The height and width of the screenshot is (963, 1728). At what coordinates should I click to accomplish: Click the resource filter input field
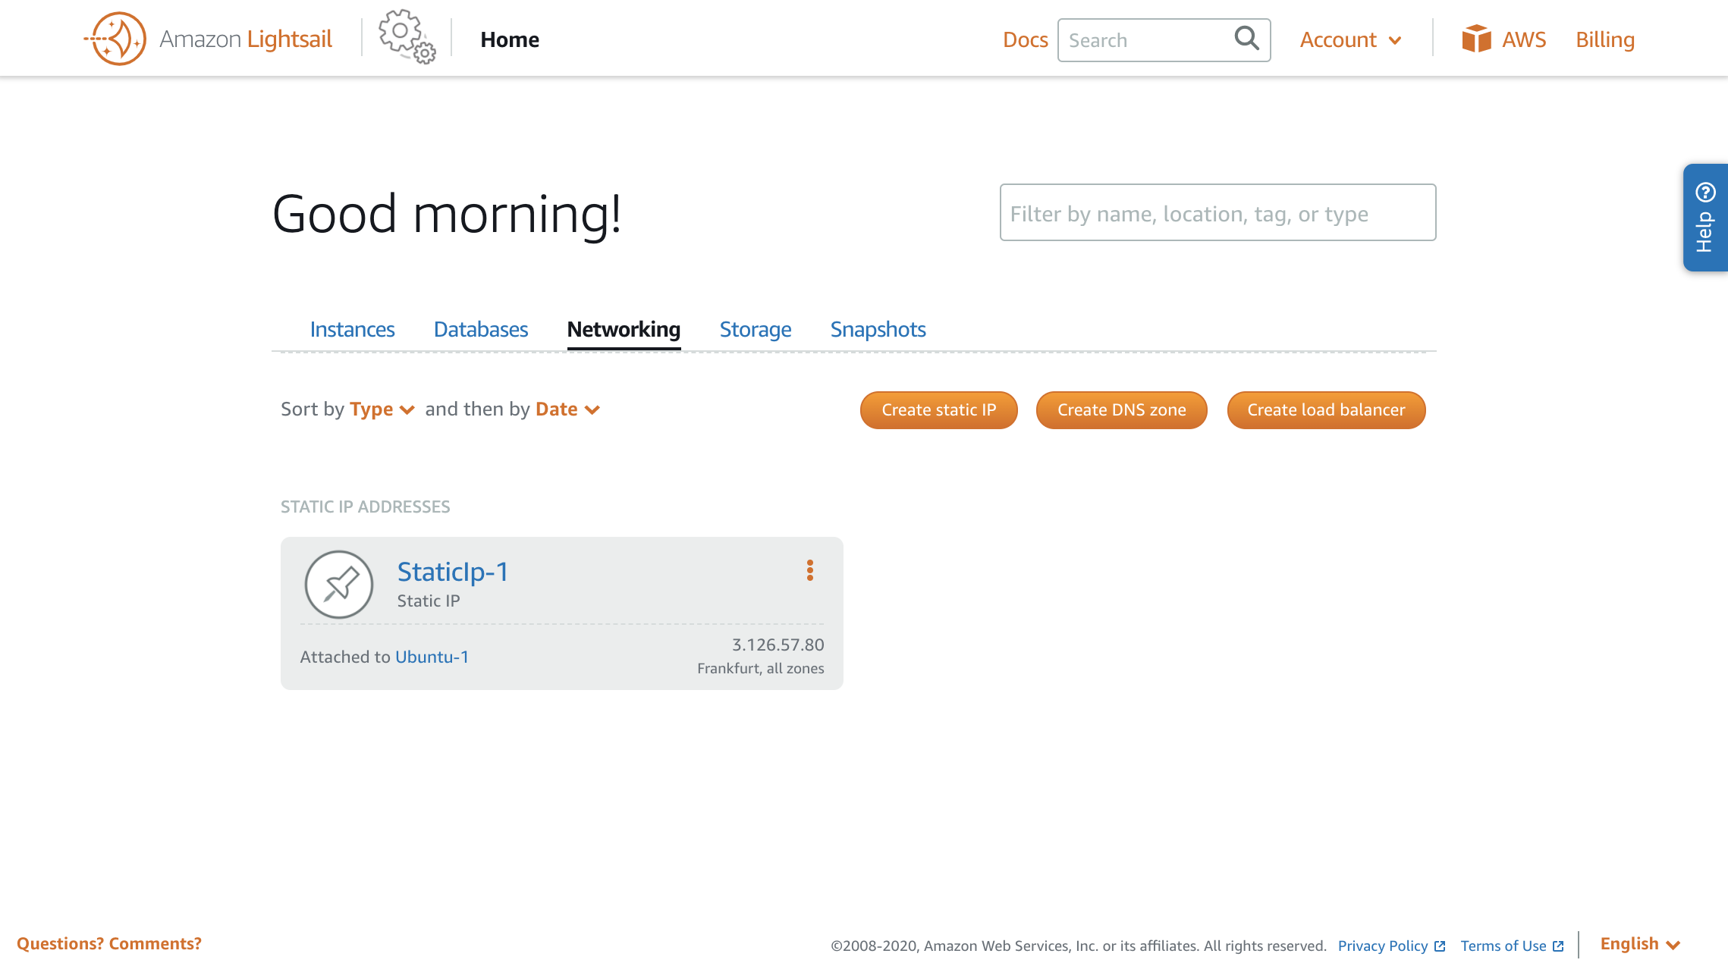tap(1217, 213)
